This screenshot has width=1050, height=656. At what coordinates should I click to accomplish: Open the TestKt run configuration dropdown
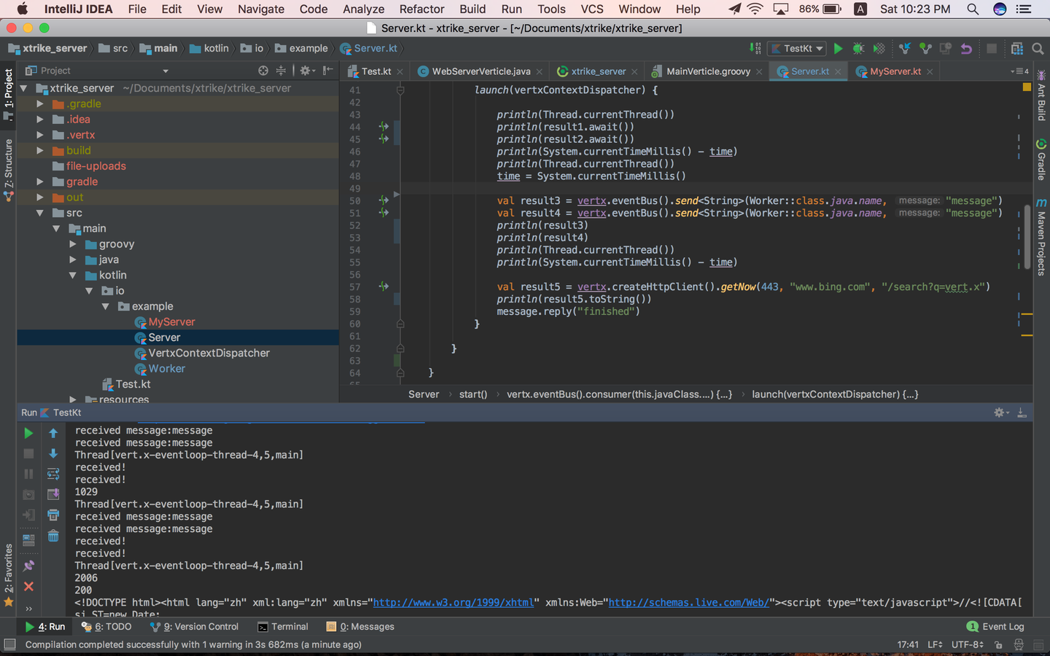coord(797,48)
